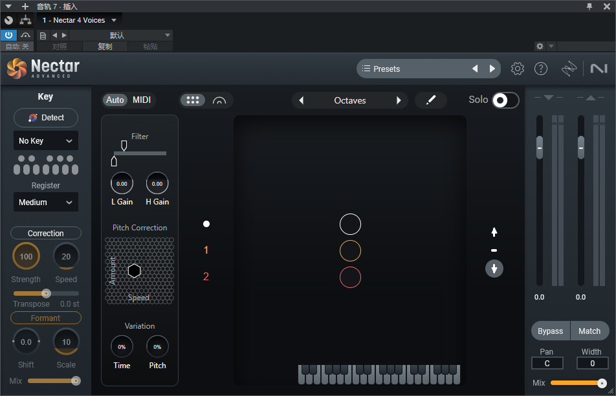Expand arrow next to host gear

pos(551,47)
